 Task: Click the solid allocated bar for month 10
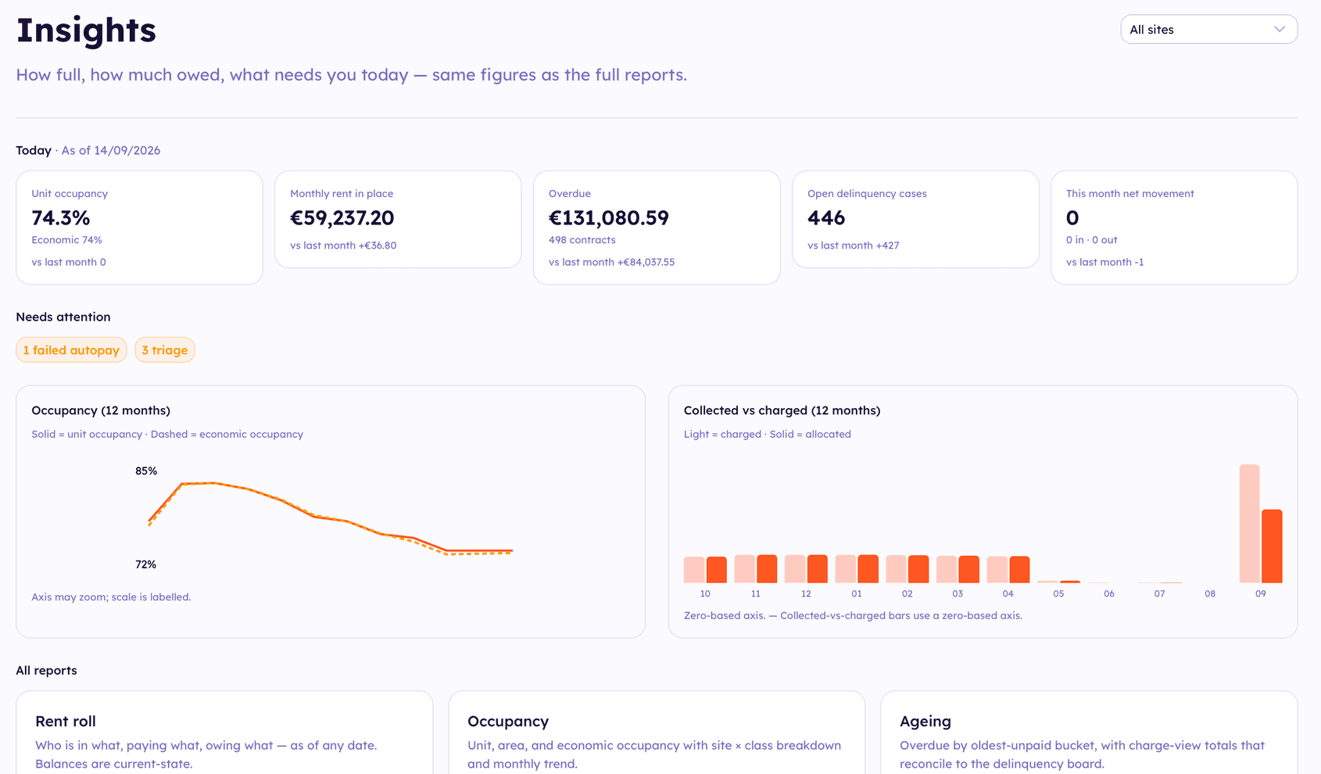pyautogui.click(x=717, y=570)
